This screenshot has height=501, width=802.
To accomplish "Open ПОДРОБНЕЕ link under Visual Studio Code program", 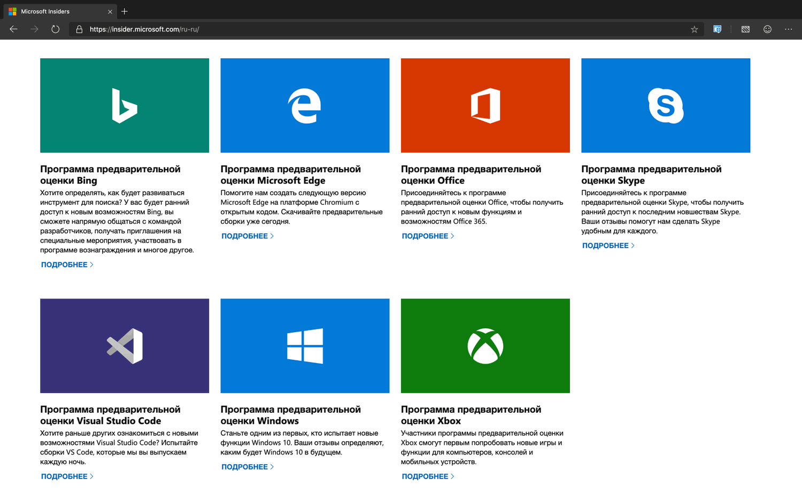I will 67,476.
